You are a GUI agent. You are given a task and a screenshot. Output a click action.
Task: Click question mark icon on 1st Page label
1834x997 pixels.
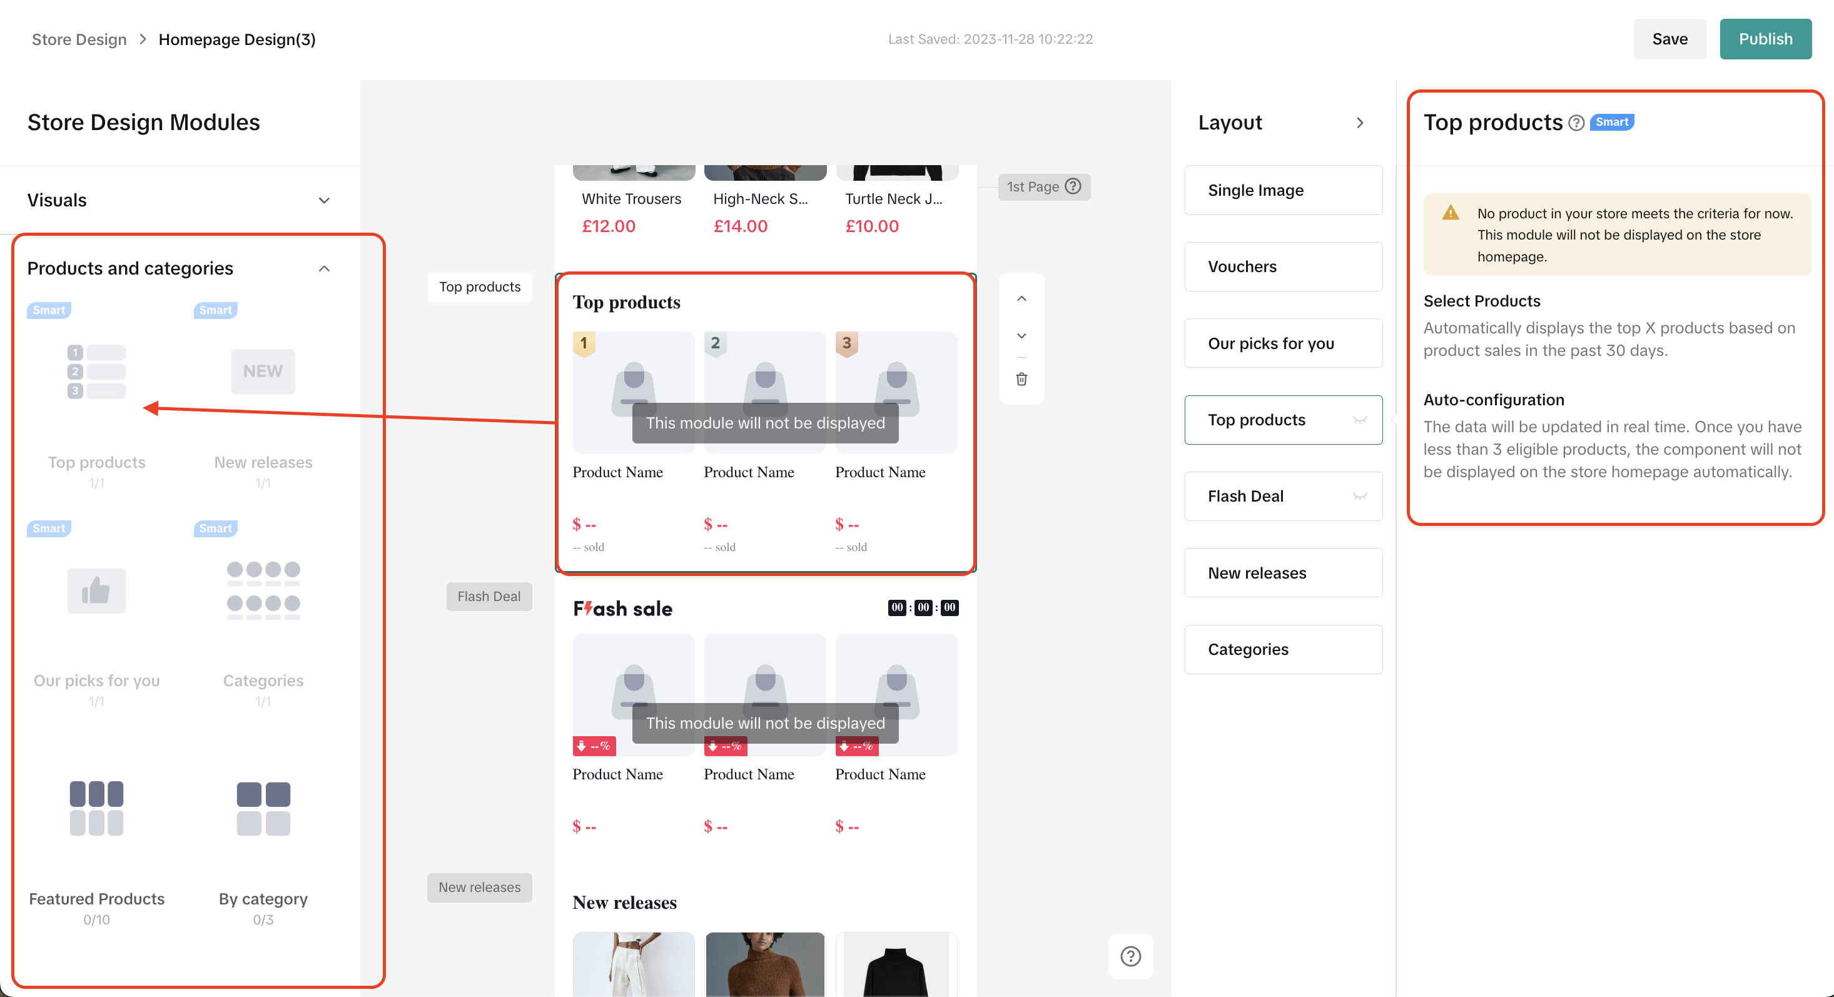tap(1073, 186)
